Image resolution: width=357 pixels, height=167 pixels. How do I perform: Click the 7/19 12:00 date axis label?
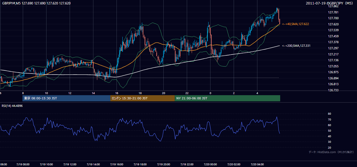[x=70, y=164]
